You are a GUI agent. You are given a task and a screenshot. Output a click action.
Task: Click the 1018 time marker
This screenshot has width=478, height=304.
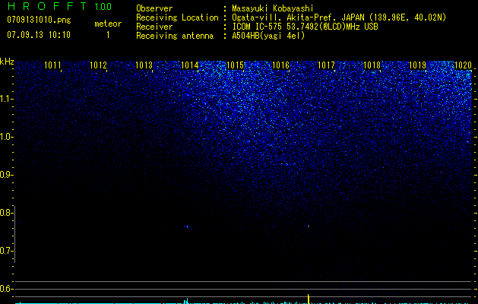372,65
